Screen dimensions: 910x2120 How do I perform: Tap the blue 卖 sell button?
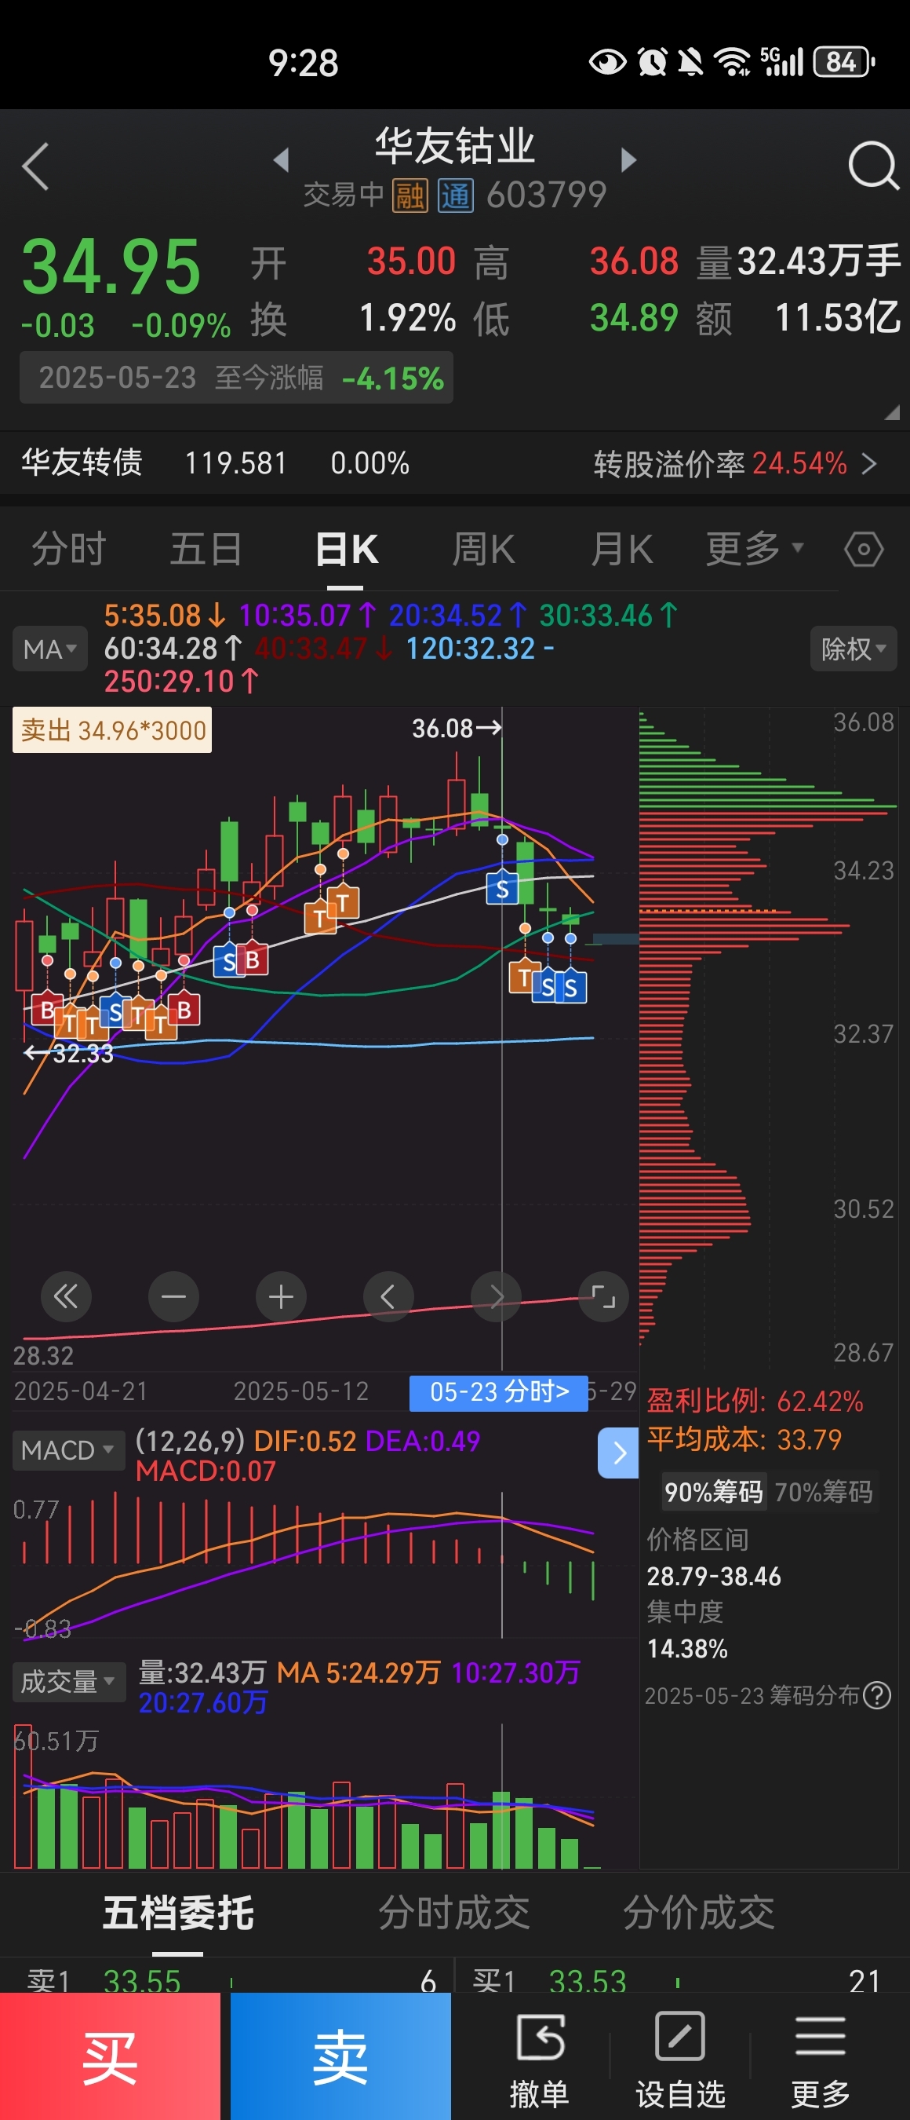340,2056
